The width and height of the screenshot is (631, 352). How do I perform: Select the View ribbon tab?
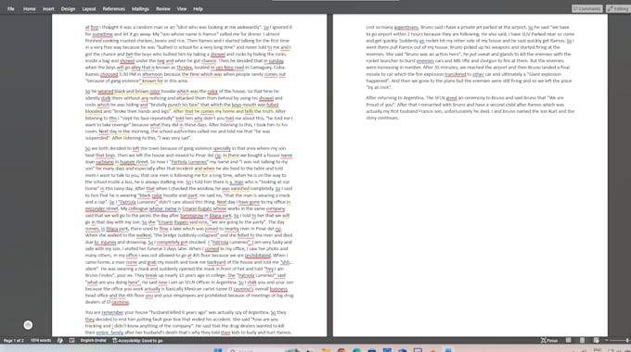(182, 9)
